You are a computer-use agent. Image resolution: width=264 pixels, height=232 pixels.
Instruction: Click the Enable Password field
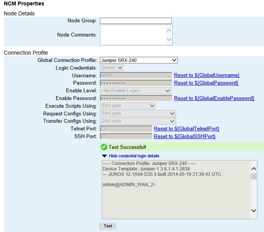tap(136, 98)
